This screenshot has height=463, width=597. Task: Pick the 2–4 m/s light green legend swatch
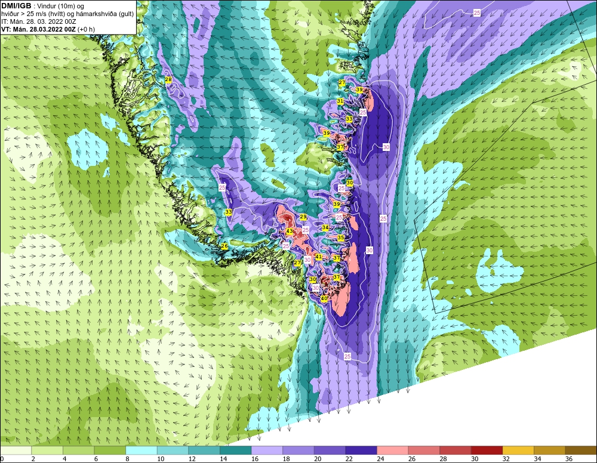(x=47, y=450)
